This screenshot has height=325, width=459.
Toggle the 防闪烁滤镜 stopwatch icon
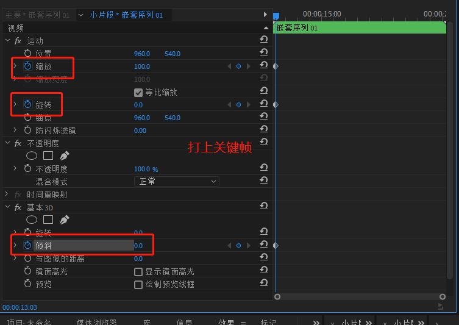28,130
